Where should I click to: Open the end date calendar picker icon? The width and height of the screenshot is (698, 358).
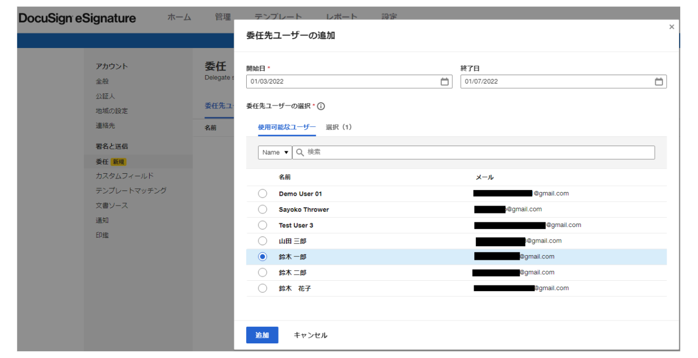tap(659, 81)
